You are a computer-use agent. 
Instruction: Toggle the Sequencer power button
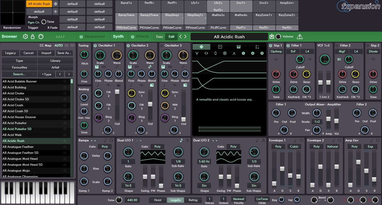pos(81,37)
